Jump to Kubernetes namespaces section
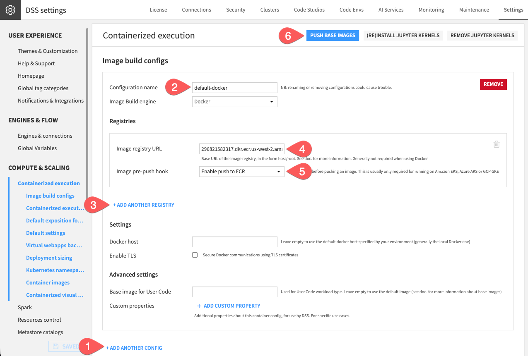Screen dimensions: 528x356 coord(55,270)
